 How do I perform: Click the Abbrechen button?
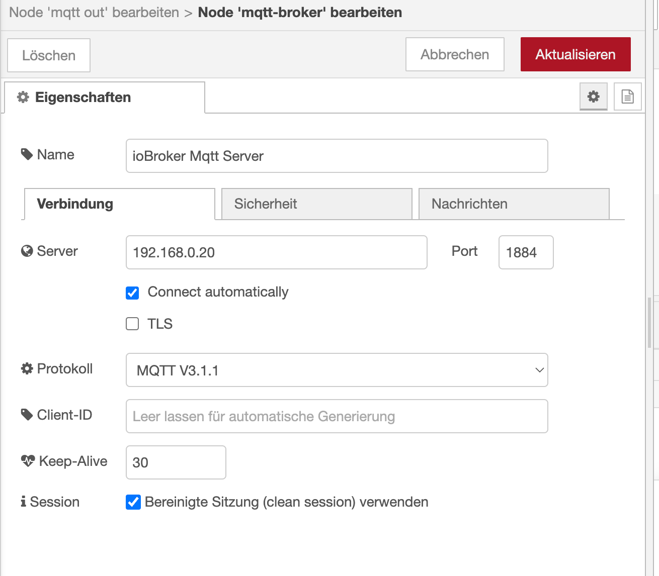(x=455, y=54)
